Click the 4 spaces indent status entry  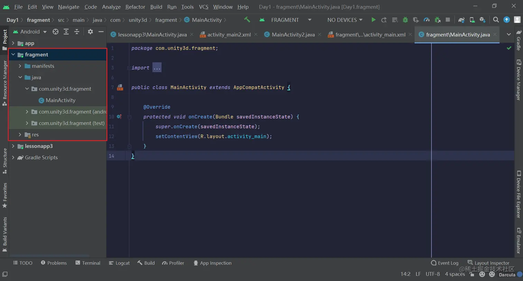pos(455,274)
